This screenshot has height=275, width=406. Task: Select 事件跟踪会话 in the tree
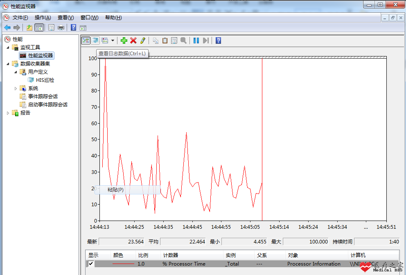pos(43,96)
